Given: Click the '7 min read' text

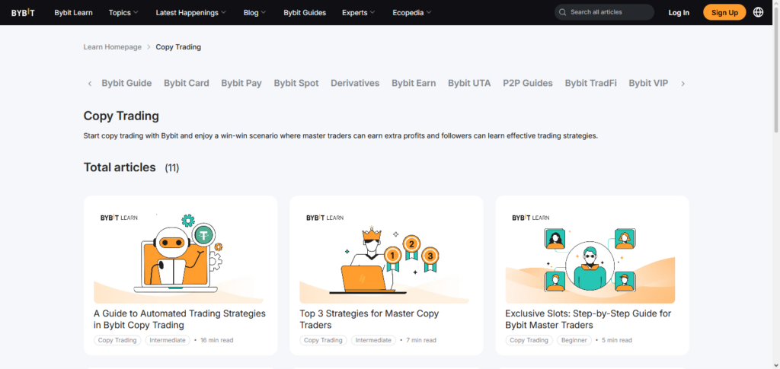Looking at the screenshot, I should pos(421,340).
